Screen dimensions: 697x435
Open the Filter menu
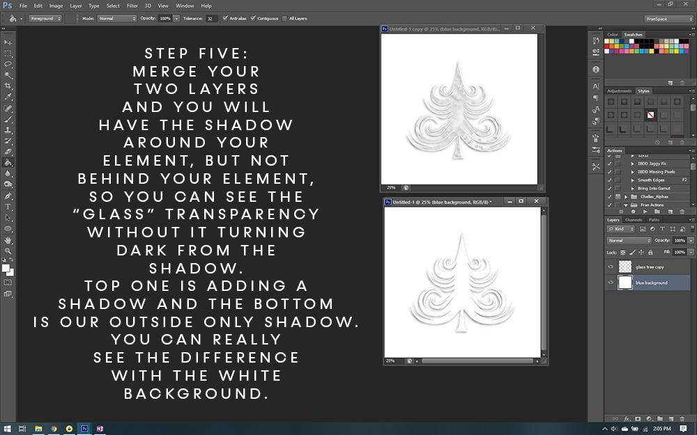[x=132, y=6]
